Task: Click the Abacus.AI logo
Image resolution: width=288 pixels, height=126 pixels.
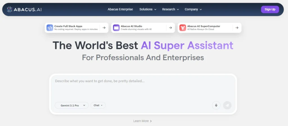Action: point(24,9)
